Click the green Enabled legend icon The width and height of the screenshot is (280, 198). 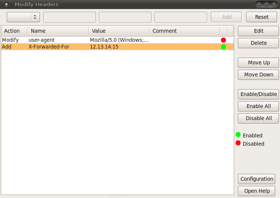click(x=238, y=135)
